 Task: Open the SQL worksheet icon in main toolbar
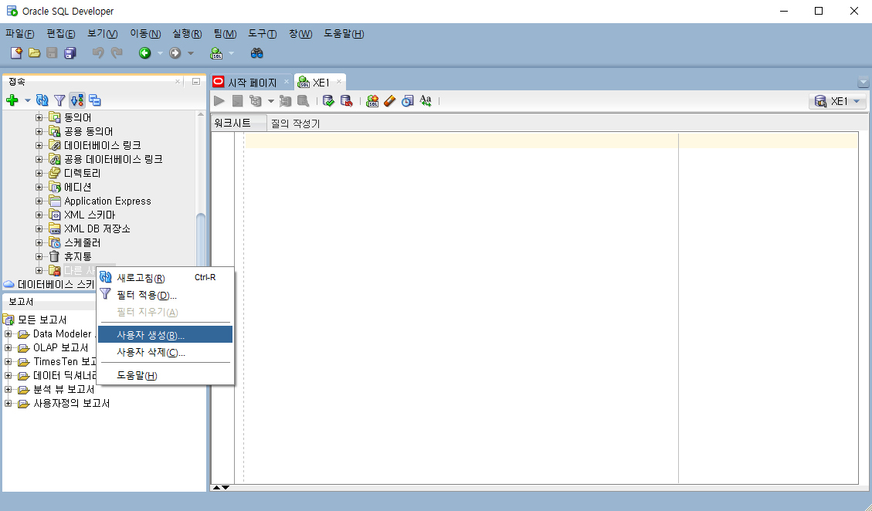[x=216, y=52]
